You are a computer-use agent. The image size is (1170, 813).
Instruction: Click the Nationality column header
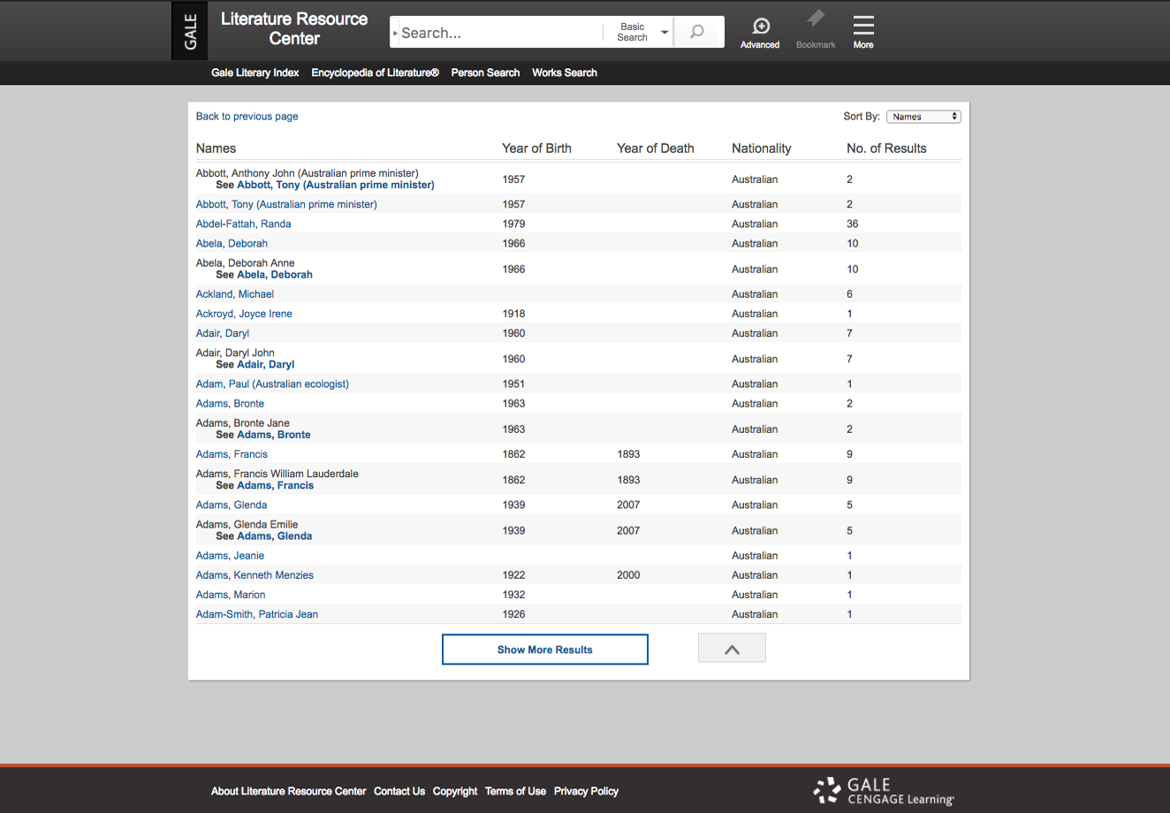pyautogui.click(x=762, y=148)
